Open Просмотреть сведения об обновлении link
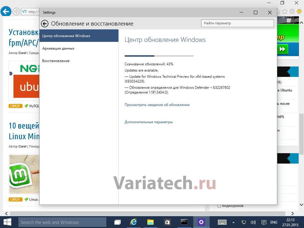Screen dimensions: 304x228 click(x=157, y=105)
